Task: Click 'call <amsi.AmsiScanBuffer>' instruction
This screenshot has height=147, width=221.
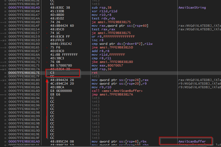Action: click(x=117, y=91)
